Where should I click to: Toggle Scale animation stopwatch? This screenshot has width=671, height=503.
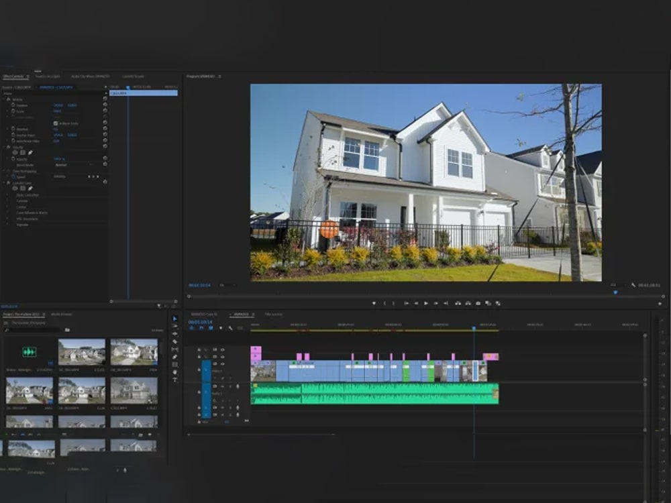pos(13,111)
